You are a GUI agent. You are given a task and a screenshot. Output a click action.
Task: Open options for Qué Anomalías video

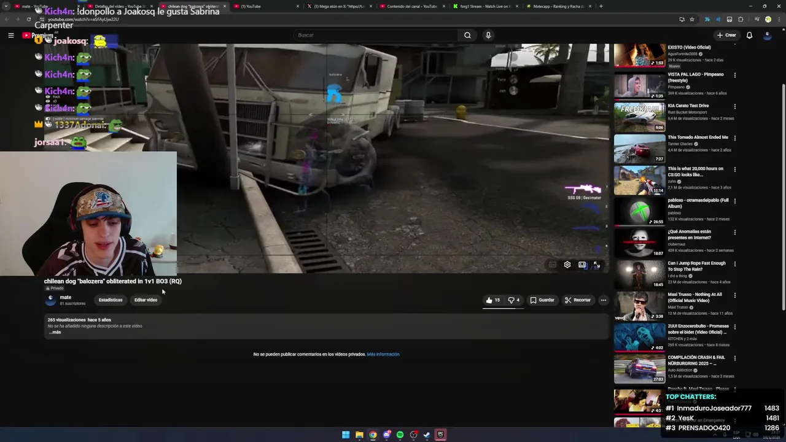734,232
